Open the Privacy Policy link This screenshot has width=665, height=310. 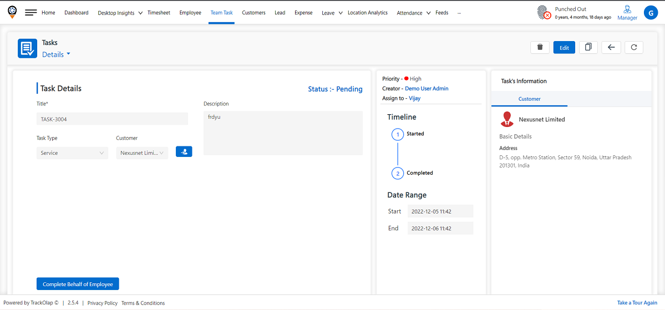pyautogui.click(x=102, y=303)
